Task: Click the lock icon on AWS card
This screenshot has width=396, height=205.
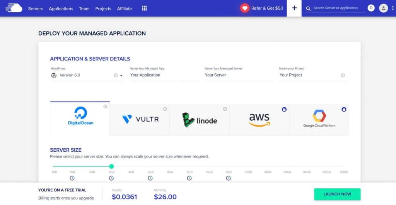Action: (284, 110)
